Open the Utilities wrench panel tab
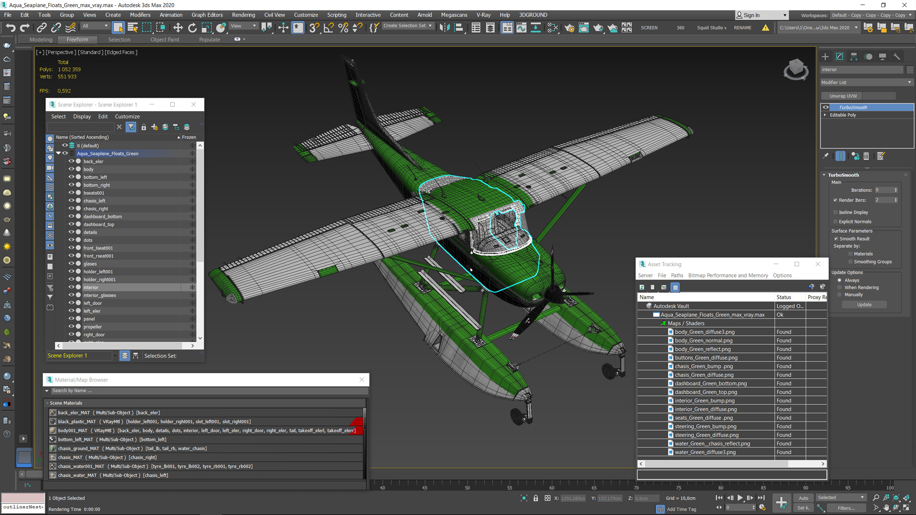 click(x=896, y=57)
